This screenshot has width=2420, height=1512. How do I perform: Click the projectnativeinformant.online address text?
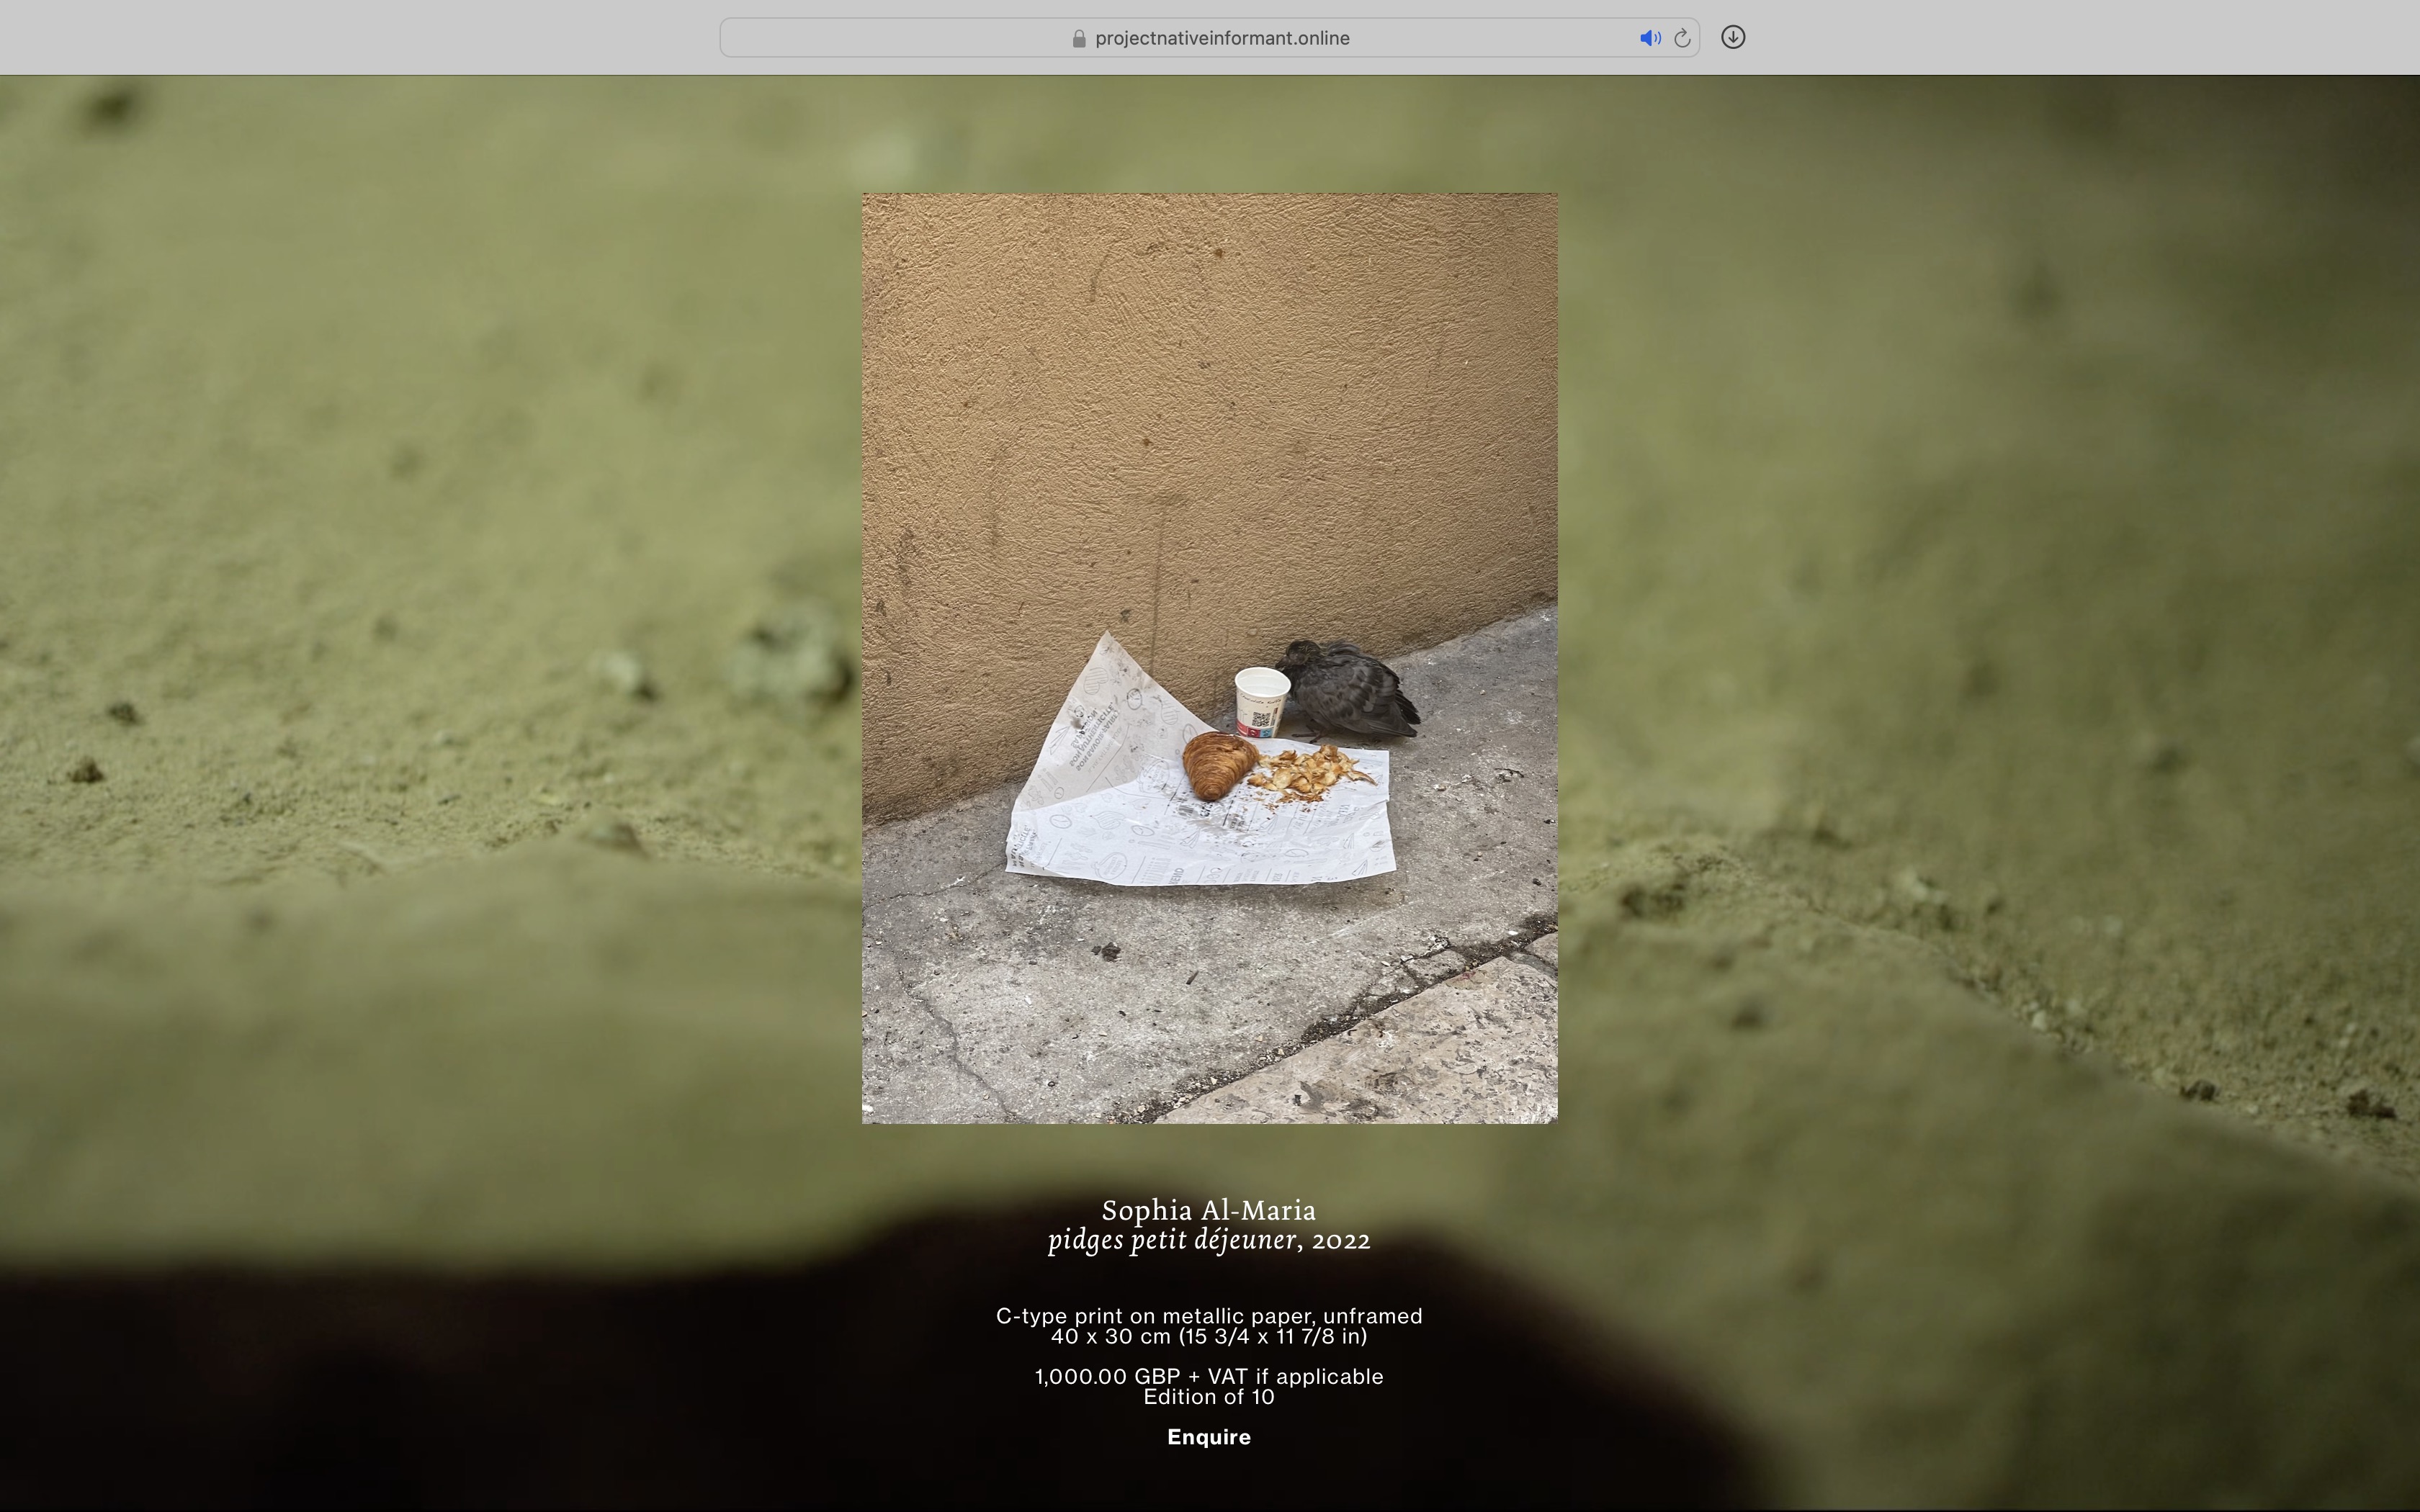point(1222,38)
